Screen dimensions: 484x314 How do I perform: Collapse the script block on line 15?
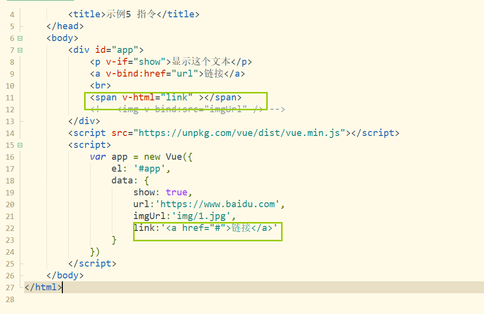coord(19,145)
